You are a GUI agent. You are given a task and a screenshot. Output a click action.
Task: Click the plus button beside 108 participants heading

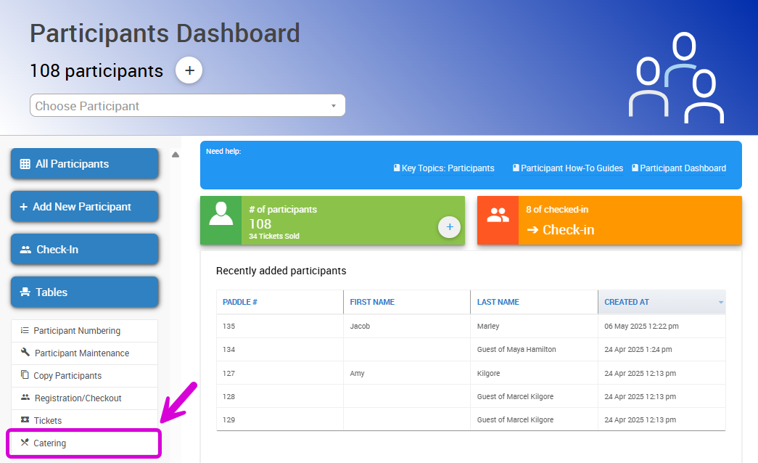(189, 70)
